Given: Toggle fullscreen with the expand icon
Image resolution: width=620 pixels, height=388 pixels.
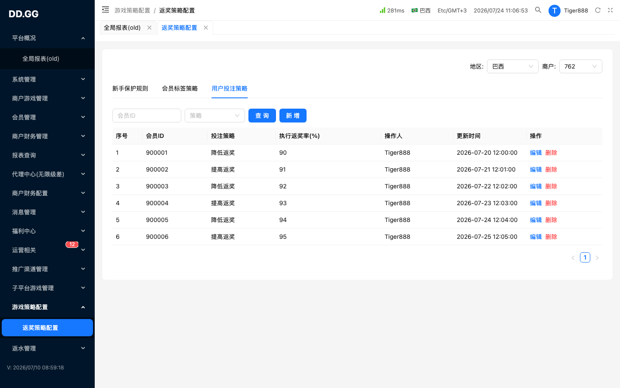Looking at the screenshot, I should [610, 10].
